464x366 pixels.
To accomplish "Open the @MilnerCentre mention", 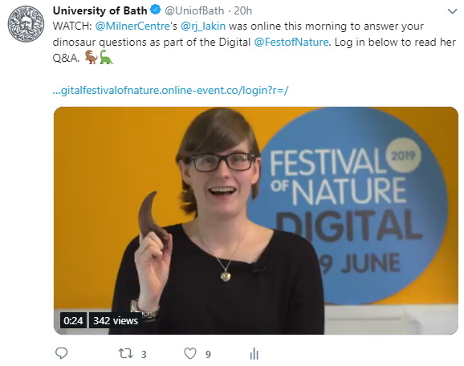I will click(x=132, y=26).
